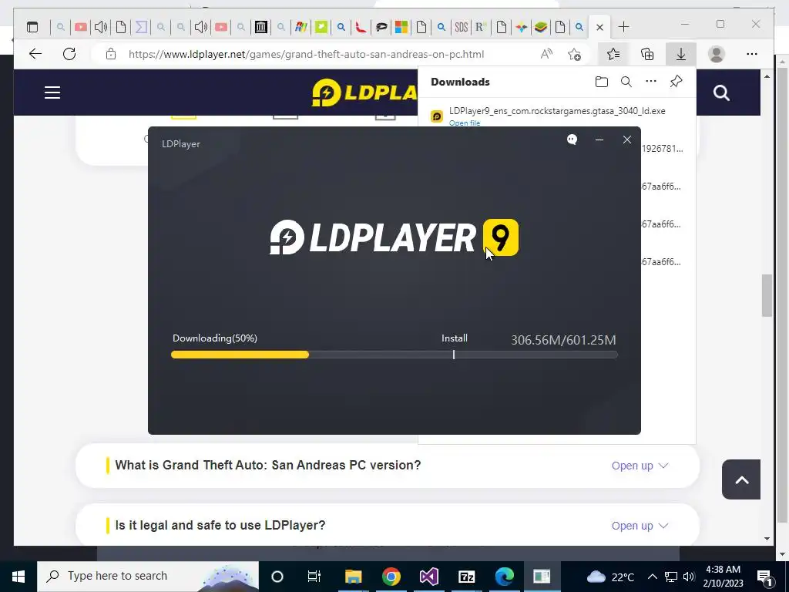Add this page to favorites star icon
This screenshot has width=789, height=592.
coord(574,54)
